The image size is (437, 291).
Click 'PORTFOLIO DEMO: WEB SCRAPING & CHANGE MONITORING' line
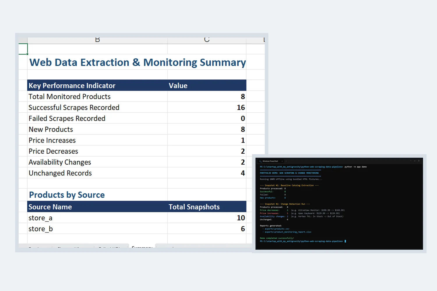(289, 173)
